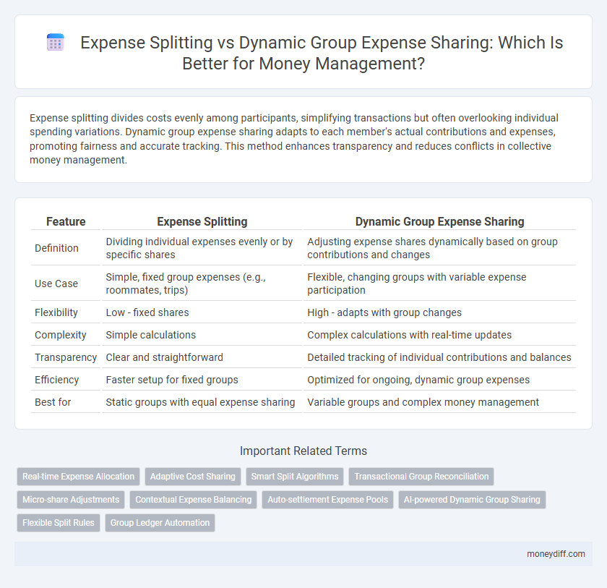Select the Auto-settlement Expense Pools tag

pos(327,500)
